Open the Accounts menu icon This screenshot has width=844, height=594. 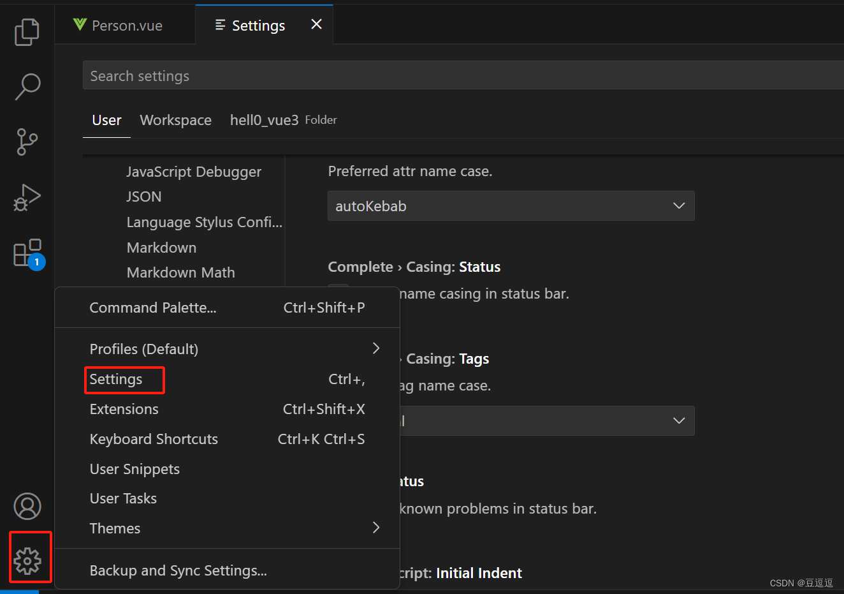(x=27, y=507)
